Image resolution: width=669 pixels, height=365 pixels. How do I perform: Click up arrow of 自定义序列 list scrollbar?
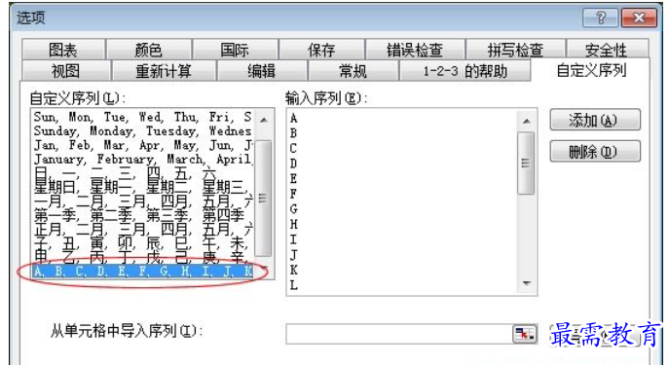click(264, 120)
